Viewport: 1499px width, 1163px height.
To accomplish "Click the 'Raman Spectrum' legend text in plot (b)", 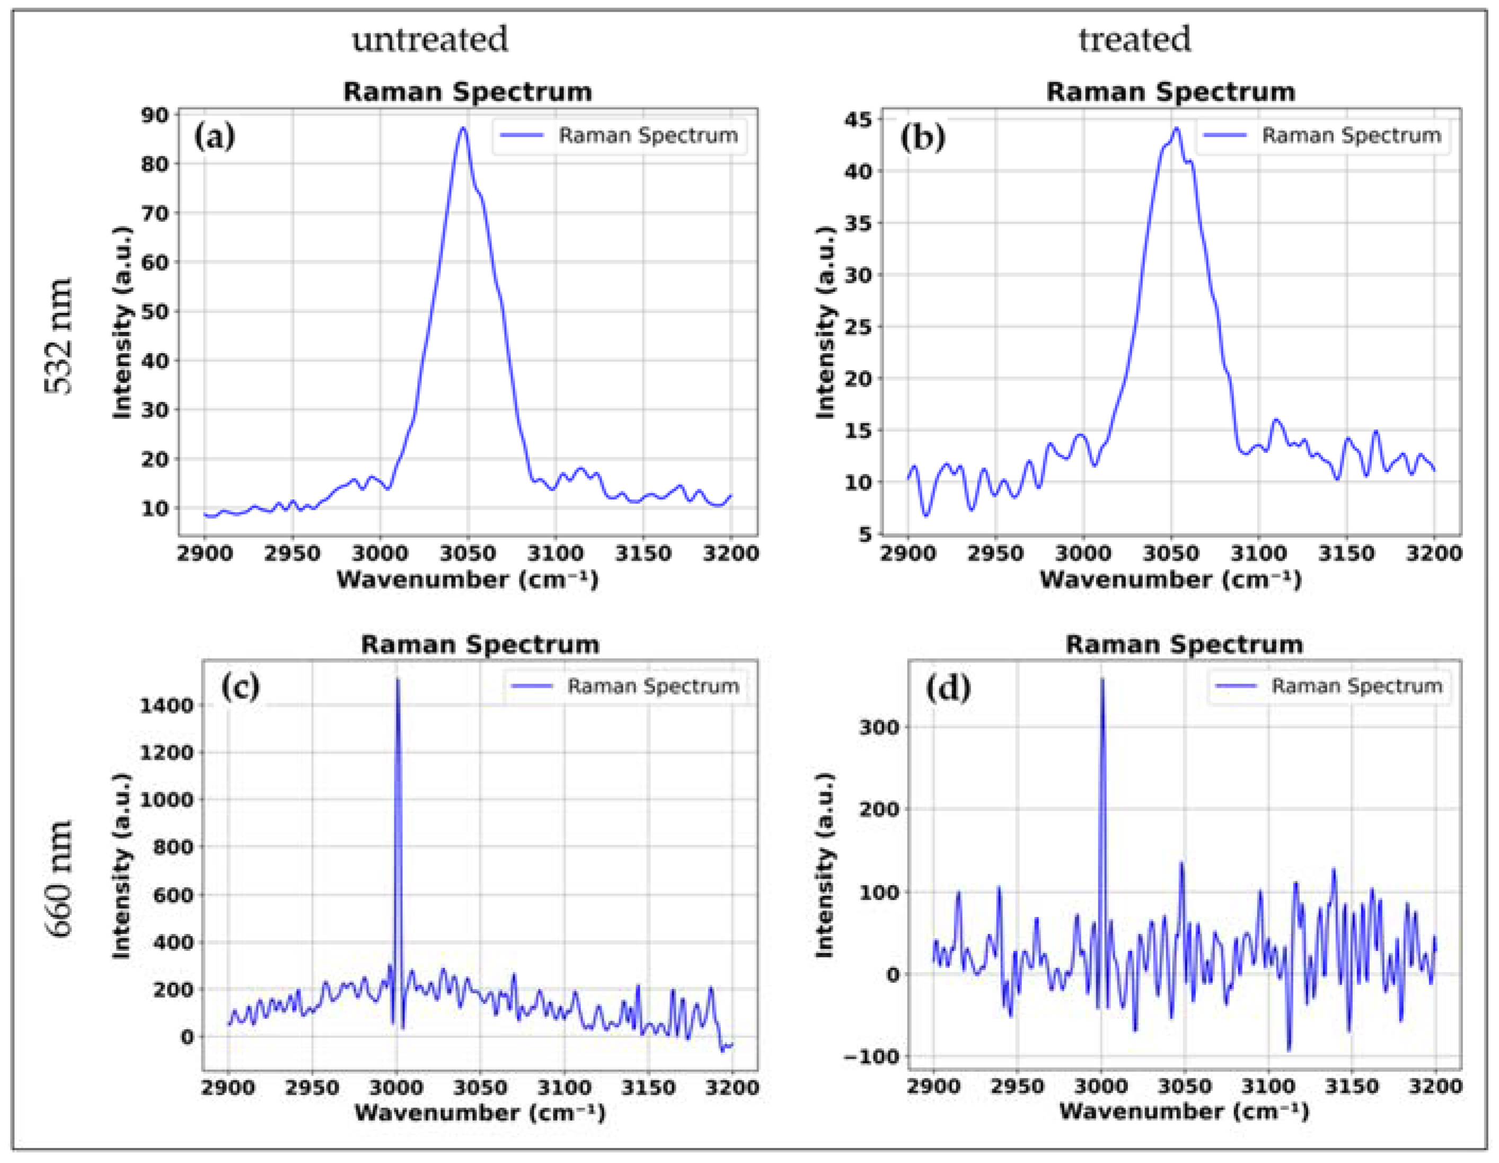I will coord(1352,135).
